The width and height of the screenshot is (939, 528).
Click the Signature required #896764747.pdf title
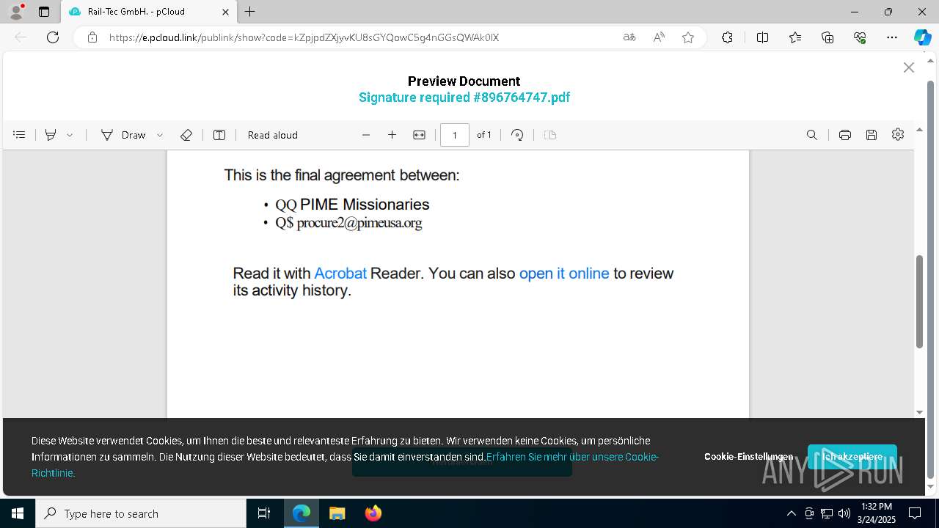point(464,98)
